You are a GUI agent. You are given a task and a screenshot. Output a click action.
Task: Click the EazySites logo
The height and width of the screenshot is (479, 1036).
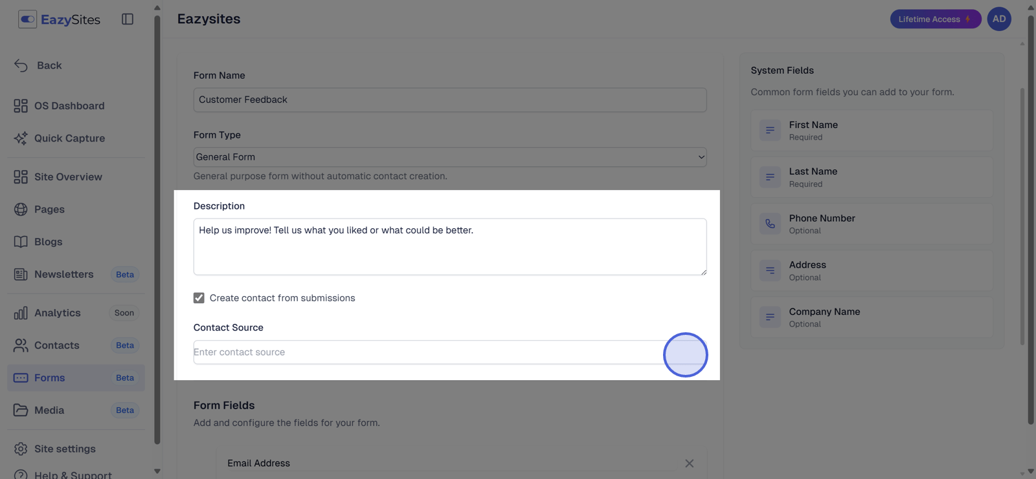tap(59, 19)
